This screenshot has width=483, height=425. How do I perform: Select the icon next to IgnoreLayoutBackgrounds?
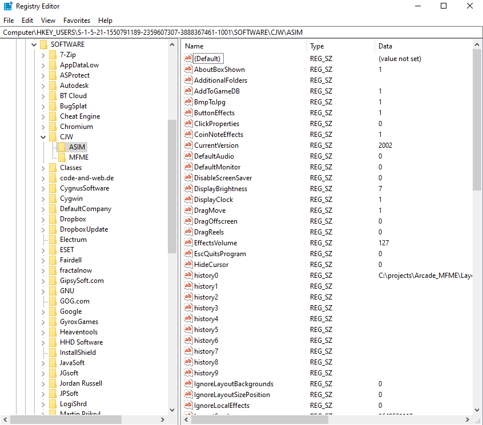pyautogui.click(x=188, y=383)
